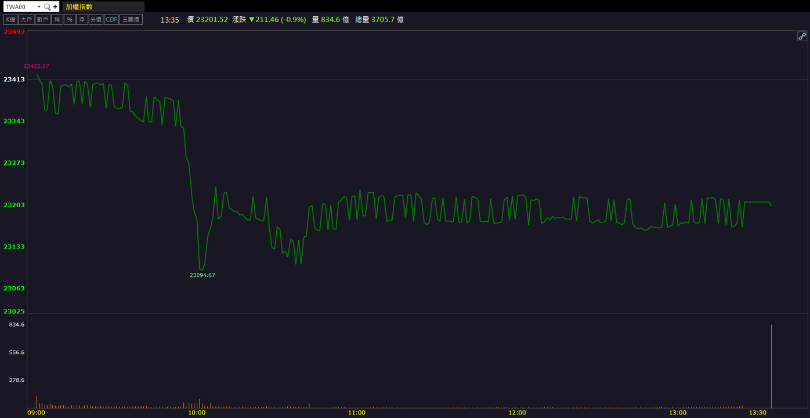810x418 pixels.
Task: Open the TWA00 symbol dropdown arrow
Action: (x=39, y=7)
